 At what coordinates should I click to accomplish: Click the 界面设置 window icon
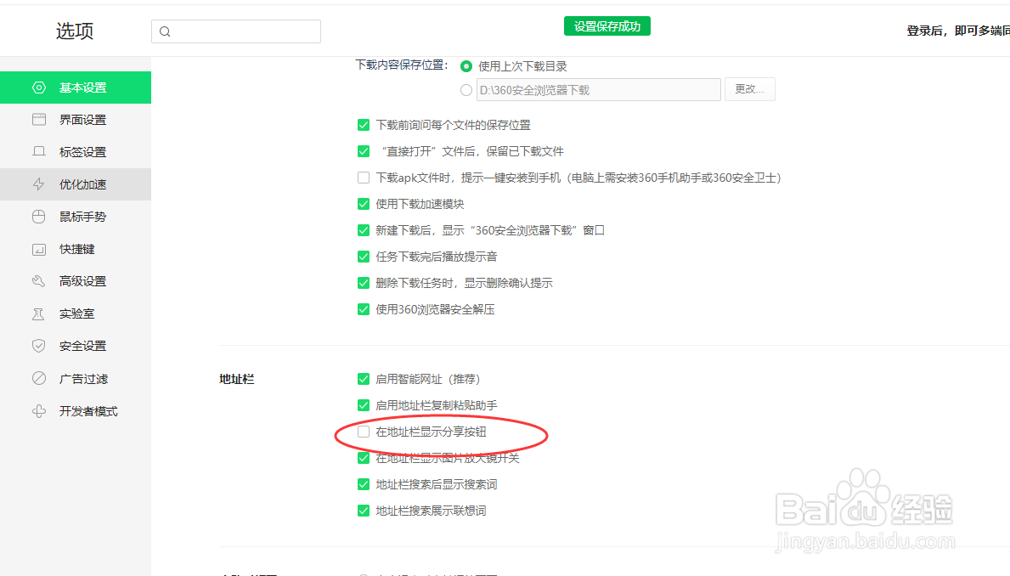38,120
